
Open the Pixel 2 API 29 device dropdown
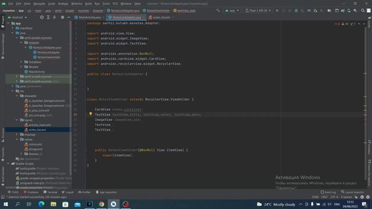pyautogui.click(x=258, y=10)
